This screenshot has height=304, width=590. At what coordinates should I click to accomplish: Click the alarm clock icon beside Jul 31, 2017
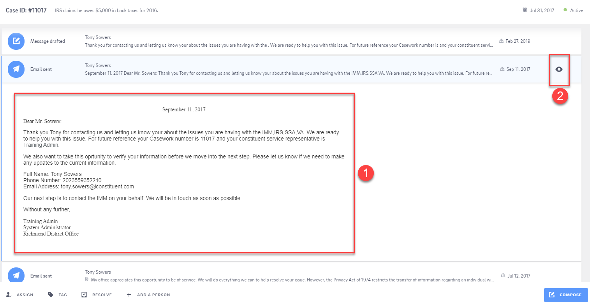pos(525,10)
